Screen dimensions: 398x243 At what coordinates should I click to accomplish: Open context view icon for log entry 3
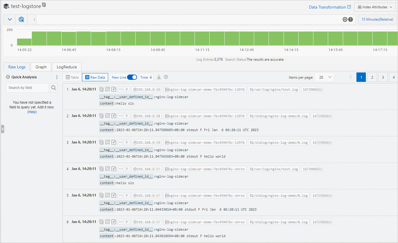(108, 142)
